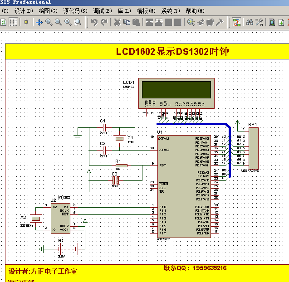Click the ground terminal near C1
Image resolution: width=289 pixels, height=282 pixels.
(78, 136)
